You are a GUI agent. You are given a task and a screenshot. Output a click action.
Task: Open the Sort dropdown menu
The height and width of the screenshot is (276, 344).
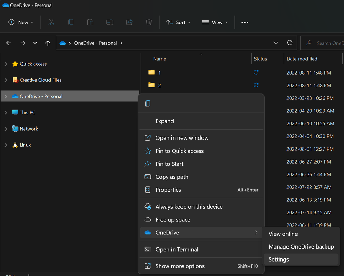tap(179, 22)
